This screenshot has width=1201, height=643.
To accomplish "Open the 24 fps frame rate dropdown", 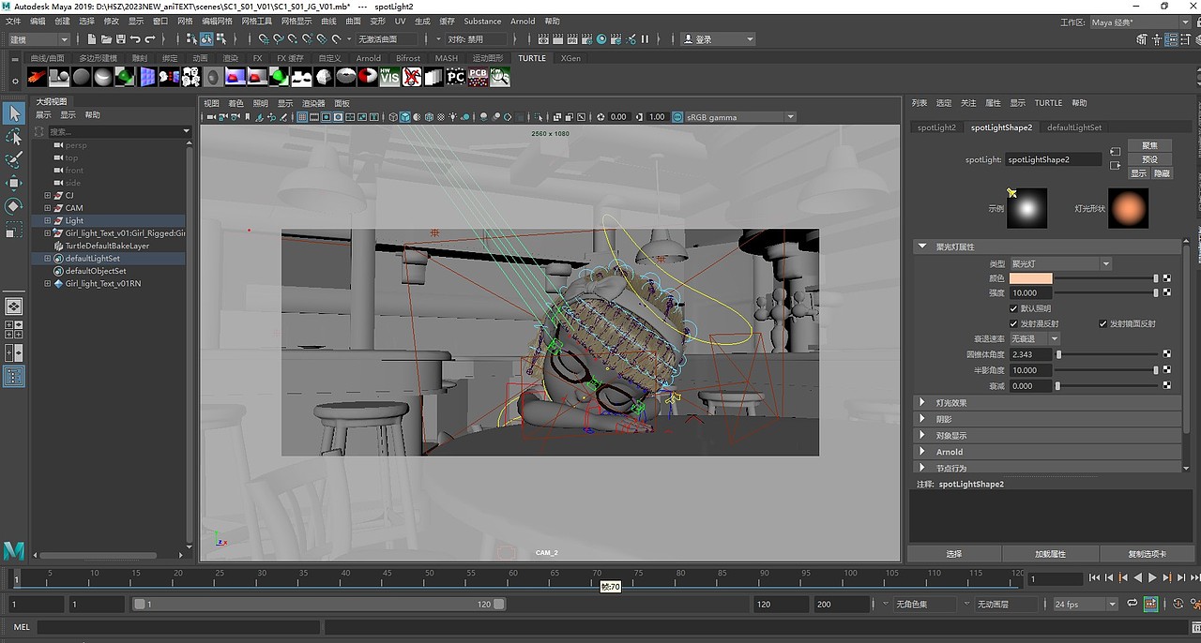I will click(x=1085, y=605).
